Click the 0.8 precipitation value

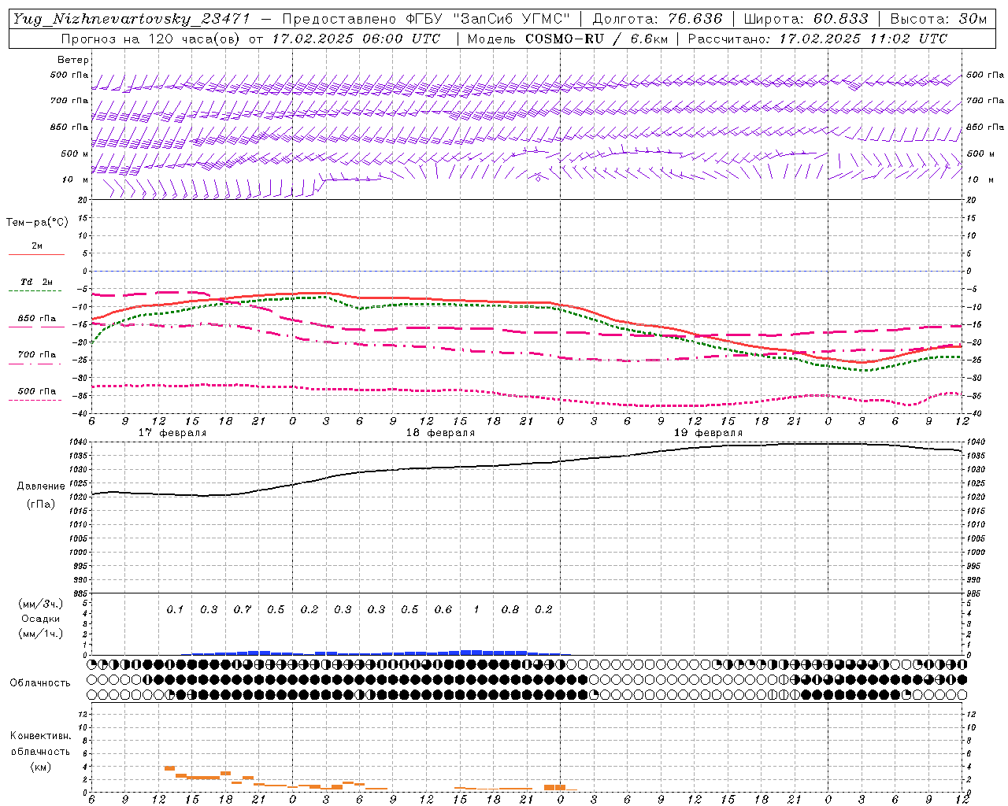point(510,609)
